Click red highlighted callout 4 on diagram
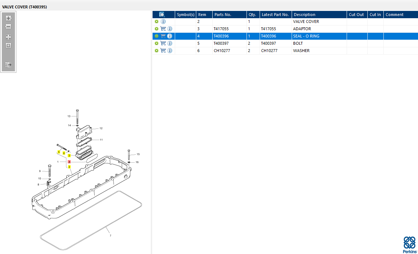 69,162
